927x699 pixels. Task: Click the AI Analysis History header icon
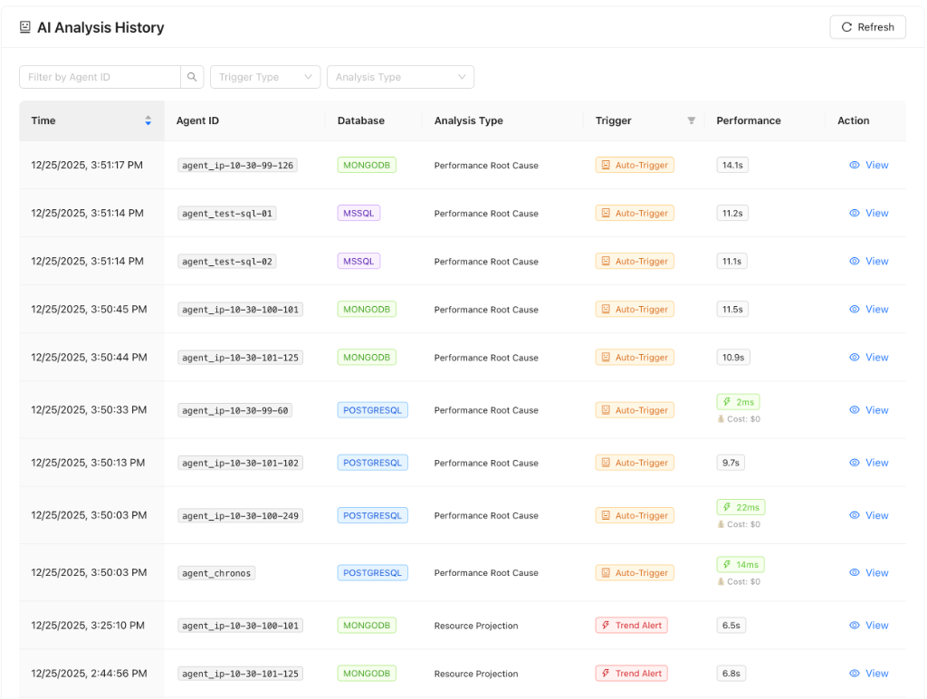tap(24, 27)
